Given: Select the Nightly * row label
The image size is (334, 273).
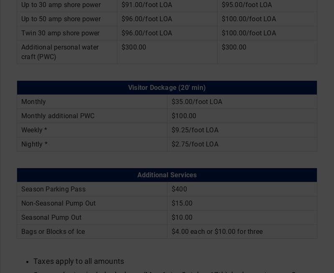Looking at the screenshot, I should 34,144.
